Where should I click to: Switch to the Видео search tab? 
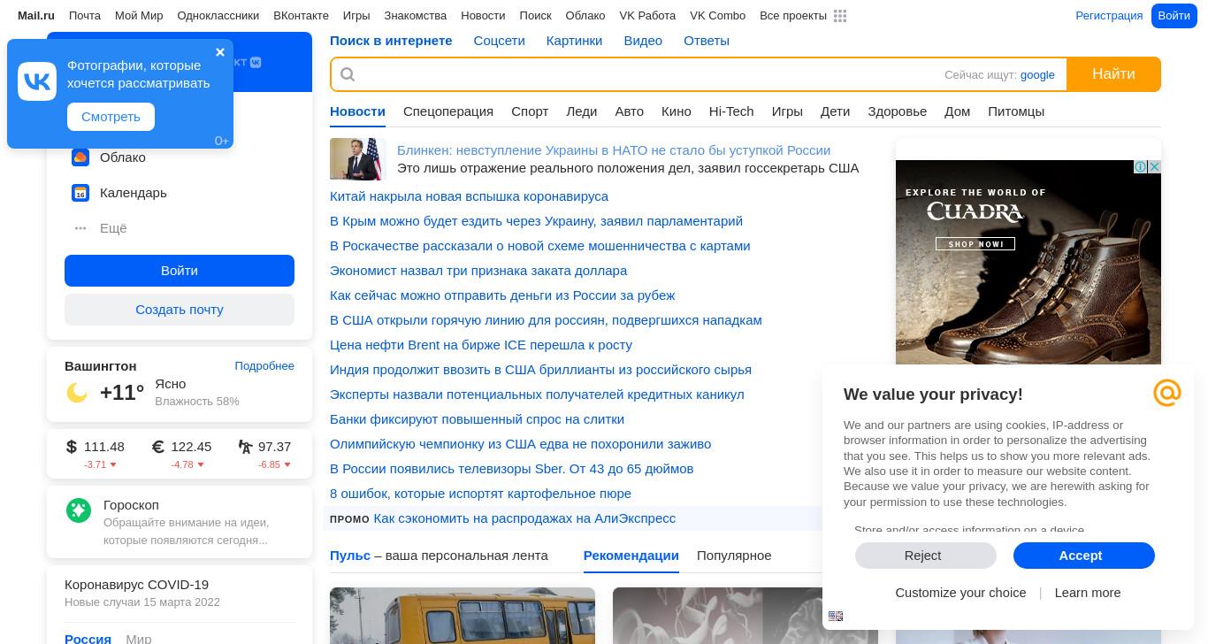point(643,41)
